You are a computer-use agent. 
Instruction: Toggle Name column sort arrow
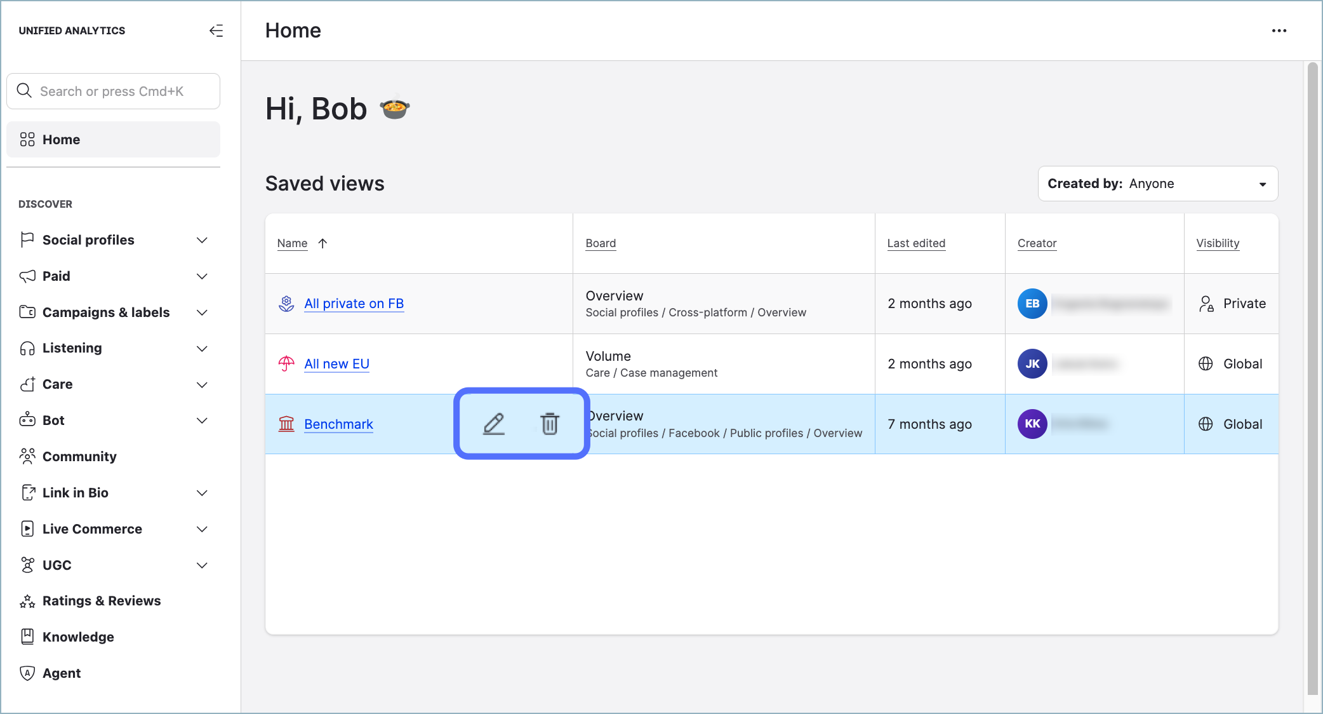click(322, 243)
